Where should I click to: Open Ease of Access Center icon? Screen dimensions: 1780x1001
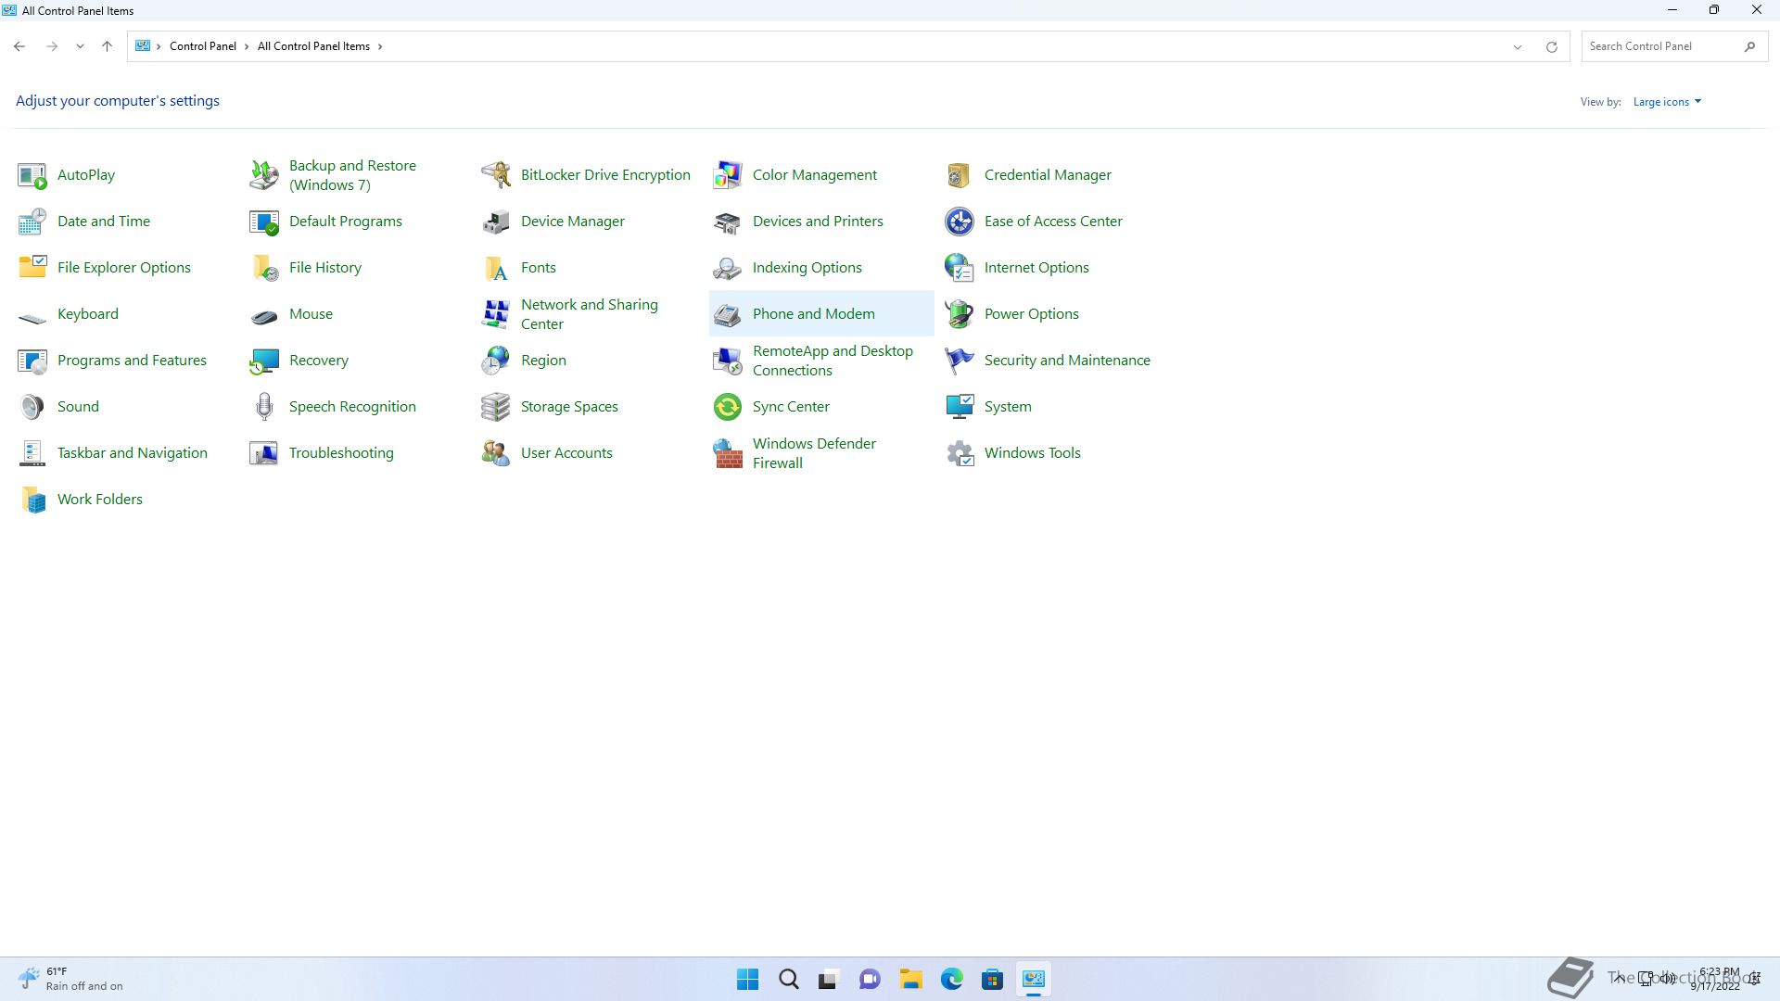[x=960, y=222]
